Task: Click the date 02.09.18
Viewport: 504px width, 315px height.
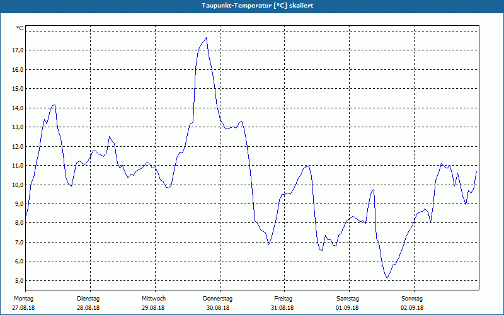Action: coord(412,308)
